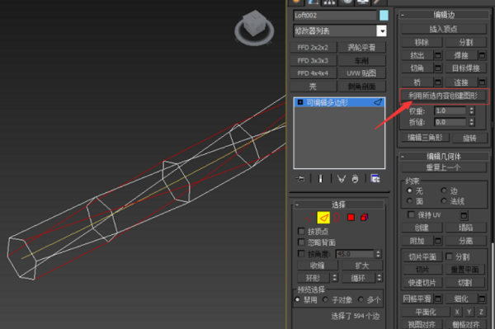Click the 快速切片 button
495x329 pixels.
[x=422, y=283]
